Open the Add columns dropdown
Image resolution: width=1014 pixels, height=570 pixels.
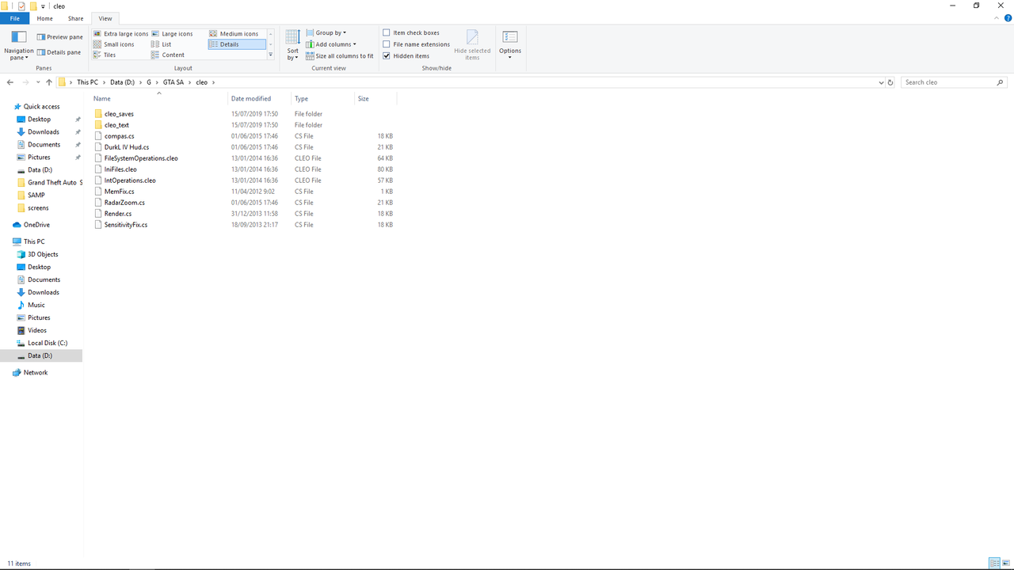click(331, 44)
